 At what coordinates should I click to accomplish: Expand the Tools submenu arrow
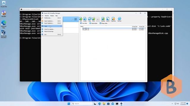click(61, 26)
